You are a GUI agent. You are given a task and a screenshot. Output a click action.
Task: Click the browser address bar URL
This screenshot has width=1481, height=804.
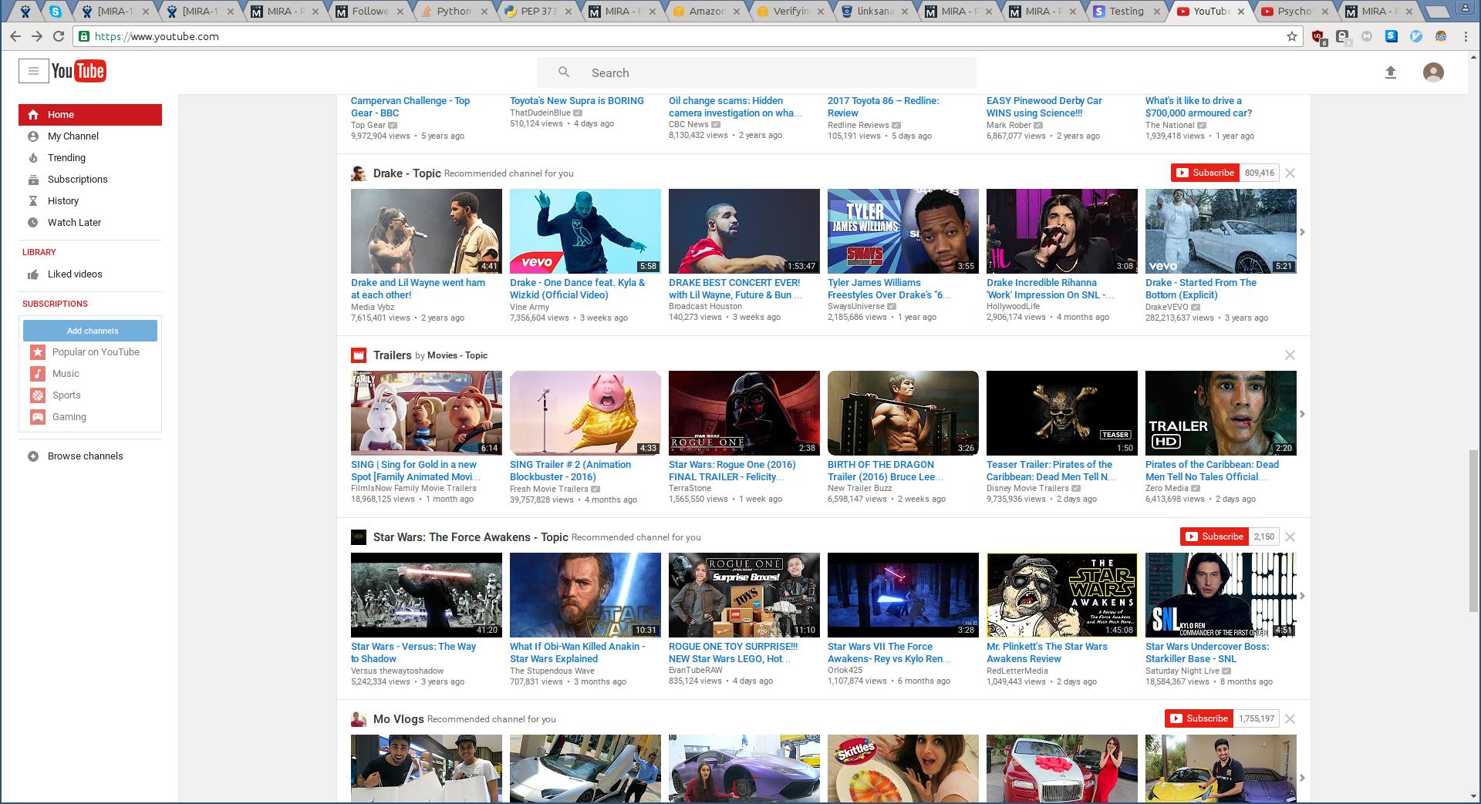coord(157,36)
